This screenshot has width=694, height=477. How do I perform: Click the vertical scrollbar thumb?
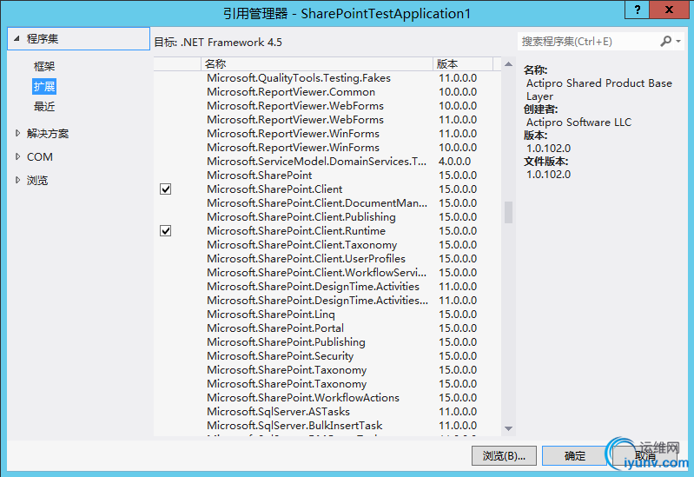(x=508, y=213)
